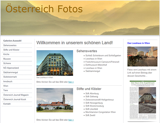Image resolution: width=160 pixels, height=123 pixels.
Task: Open the Südsteiermark gallery
Action: tap(10, 77)
